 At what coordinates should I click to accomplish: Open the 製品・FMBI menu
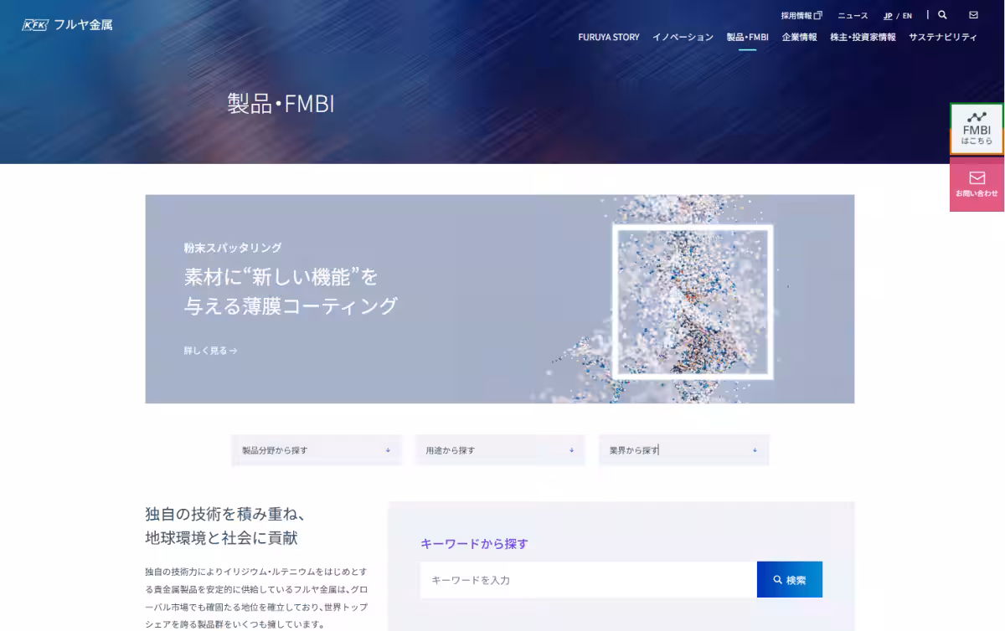click(747, 37)
